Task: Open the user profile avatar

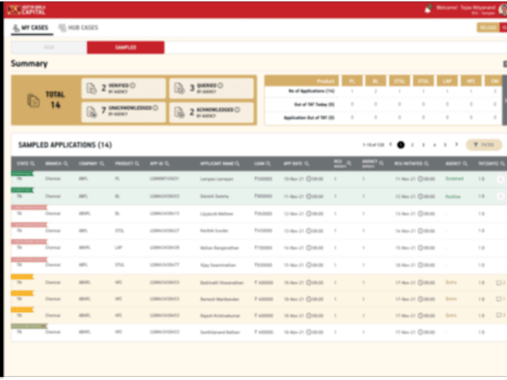Action: coord(503,10)
